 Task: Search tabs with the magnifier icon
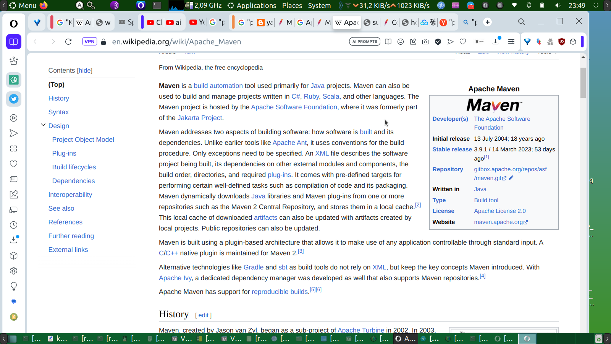[x=522, y=22]
